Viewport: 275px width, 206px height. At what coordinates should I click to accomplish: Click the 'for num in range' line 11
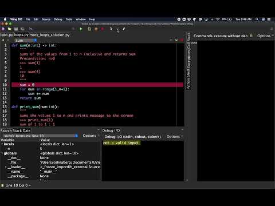(x=45, y=89)
